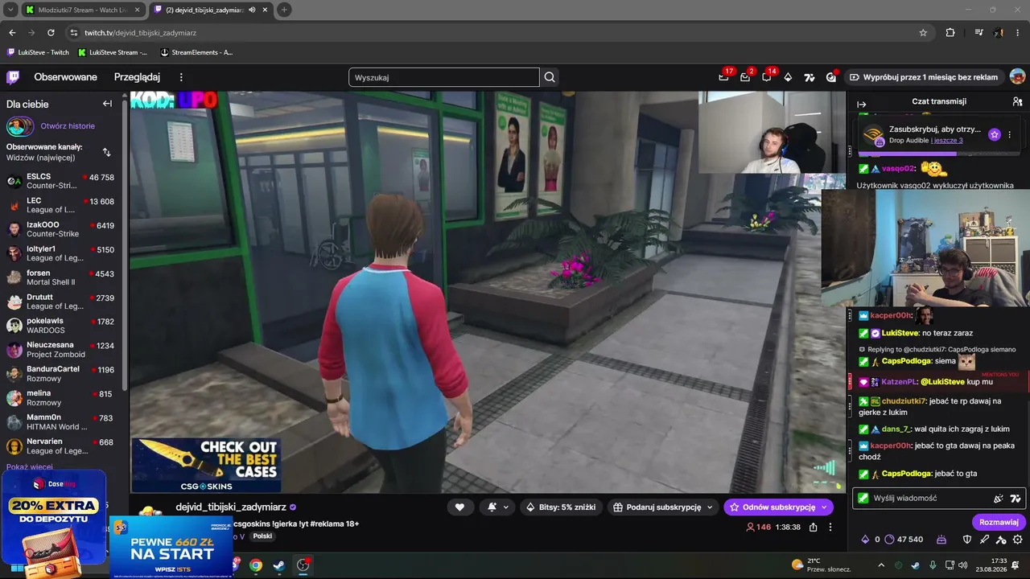1030x579 pixels.
Task: Open the jeszcze 3 drops link
Action: [x=946, y=141]
